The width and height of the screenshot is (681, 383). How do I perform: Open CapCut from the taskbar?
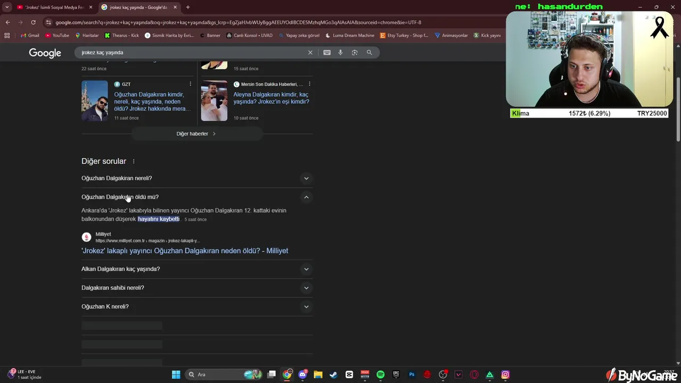(x=349, y=374)
